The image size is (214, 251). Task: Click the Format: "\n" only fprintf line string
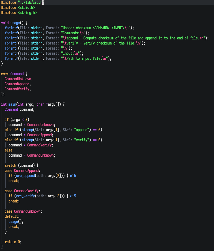coord(65,48)
